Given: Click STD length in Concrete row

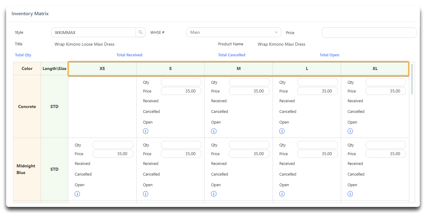Looking at the screenshot, I should (x=54, y=106).
